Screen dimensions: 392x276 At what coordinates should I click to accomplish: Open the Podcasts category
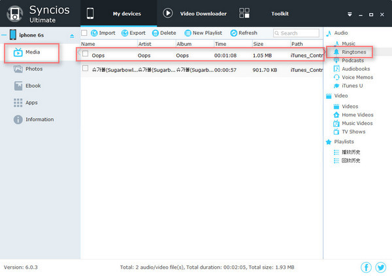coord(349,61)
